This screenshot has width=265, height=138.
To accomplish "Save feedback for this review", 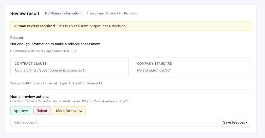I will point(235,122).
